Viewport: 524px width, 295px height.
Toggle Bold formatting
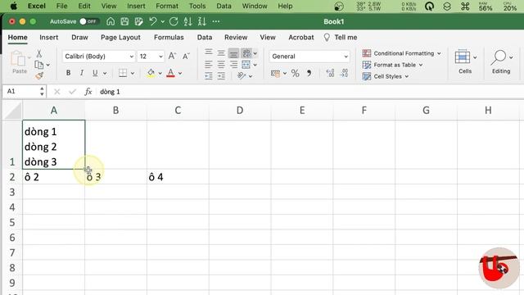click(68, 73)
